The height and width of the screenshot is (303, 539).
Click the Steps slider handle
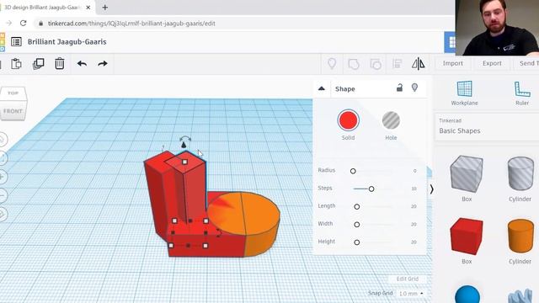pos(371,189)
